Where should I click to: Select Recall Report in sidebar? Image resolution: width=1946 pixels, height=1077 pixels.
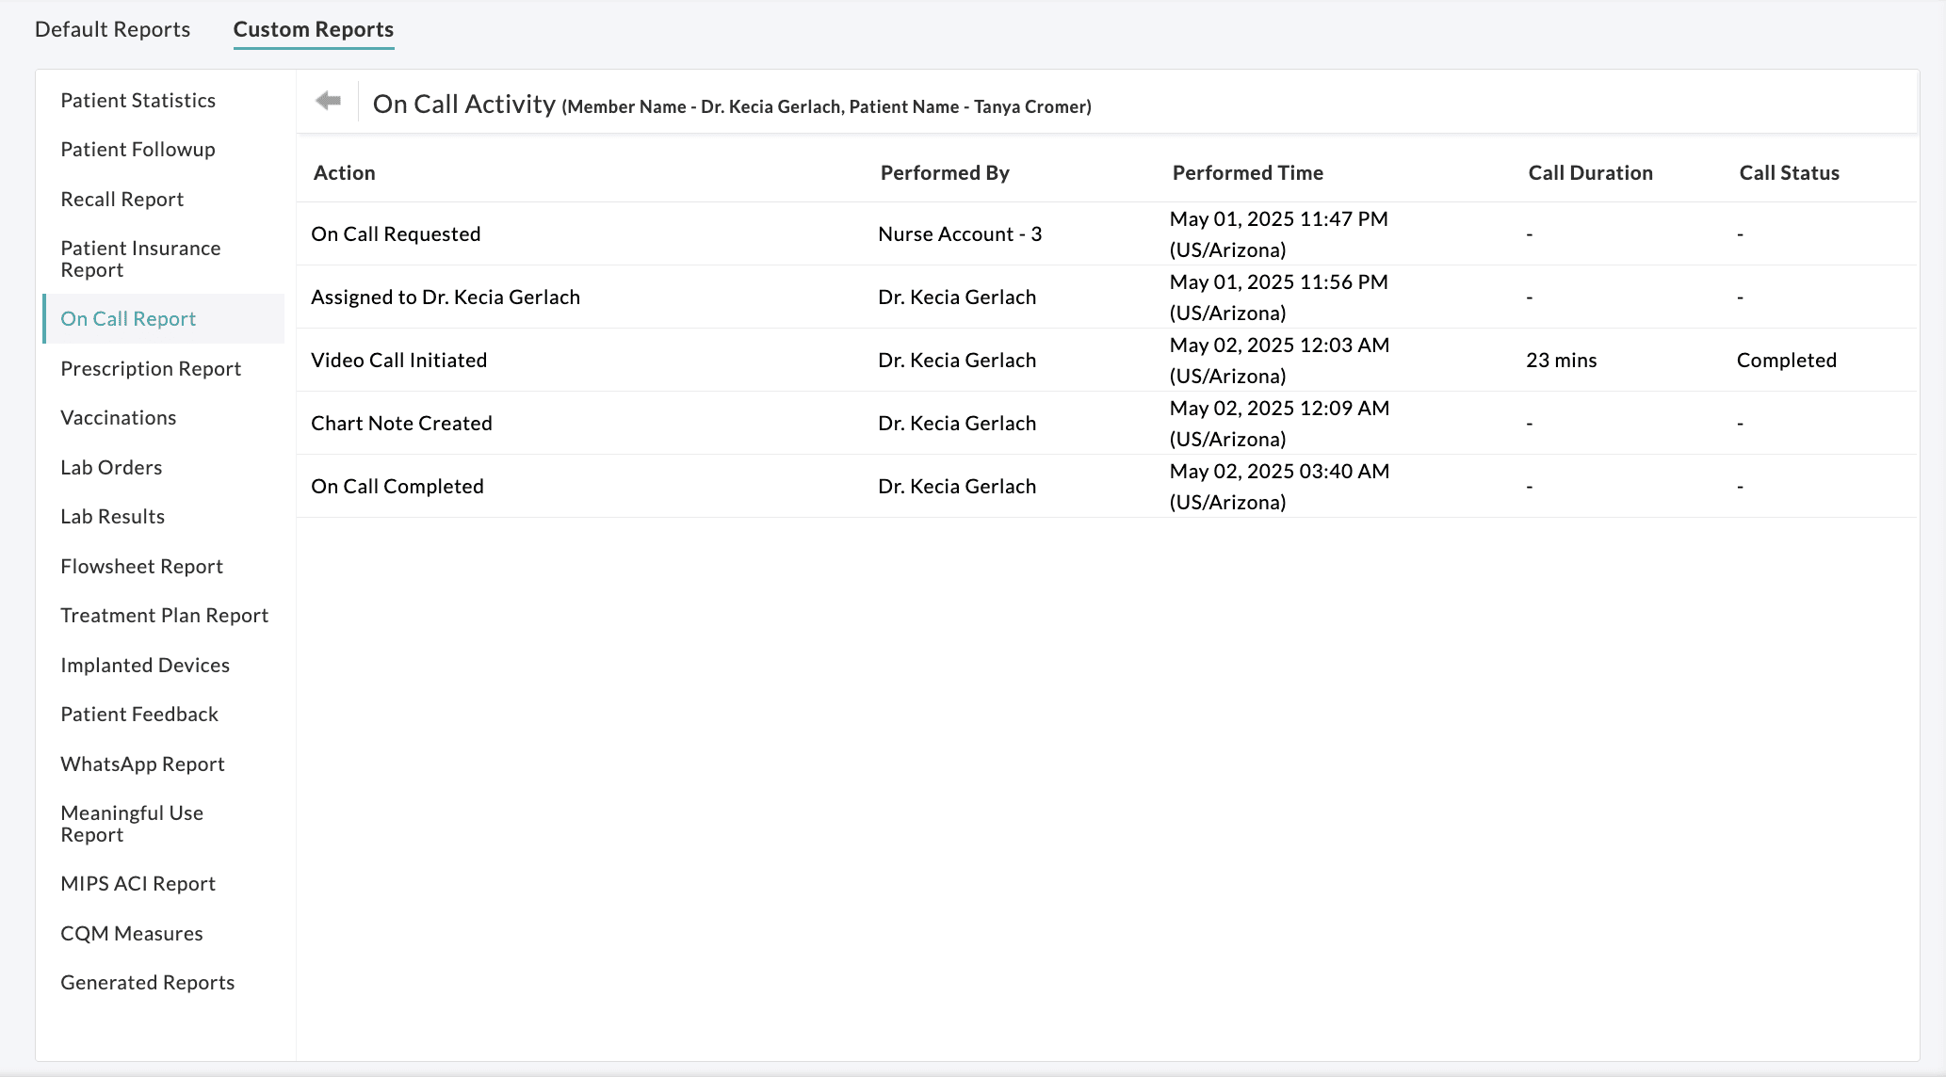(122, 200)
